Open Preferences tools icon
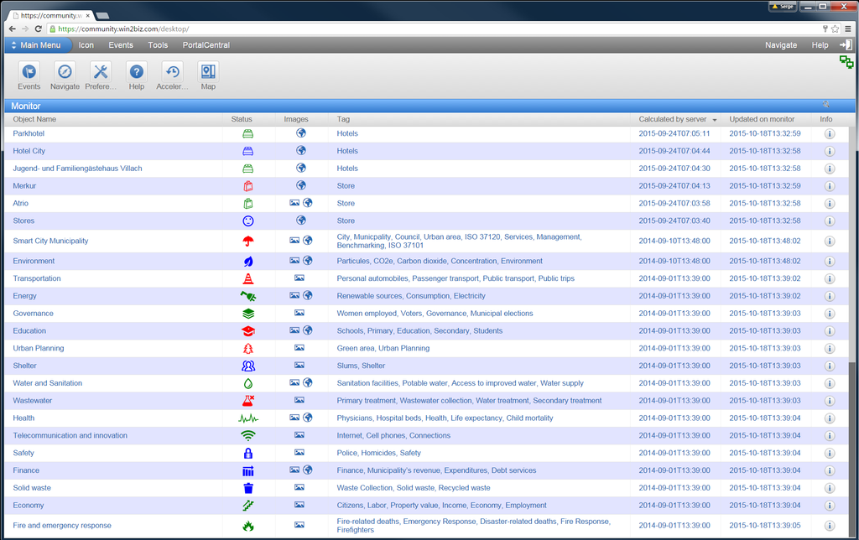 pos(101,72)
